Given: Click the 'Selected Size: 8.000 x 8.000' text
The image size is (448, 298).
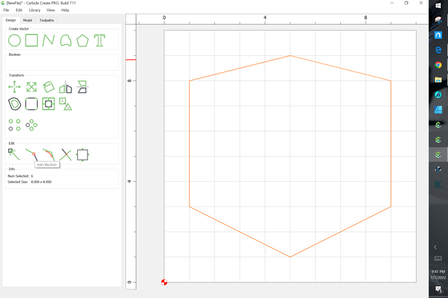Looking at the screenshot, I should (x=29, y=182).
